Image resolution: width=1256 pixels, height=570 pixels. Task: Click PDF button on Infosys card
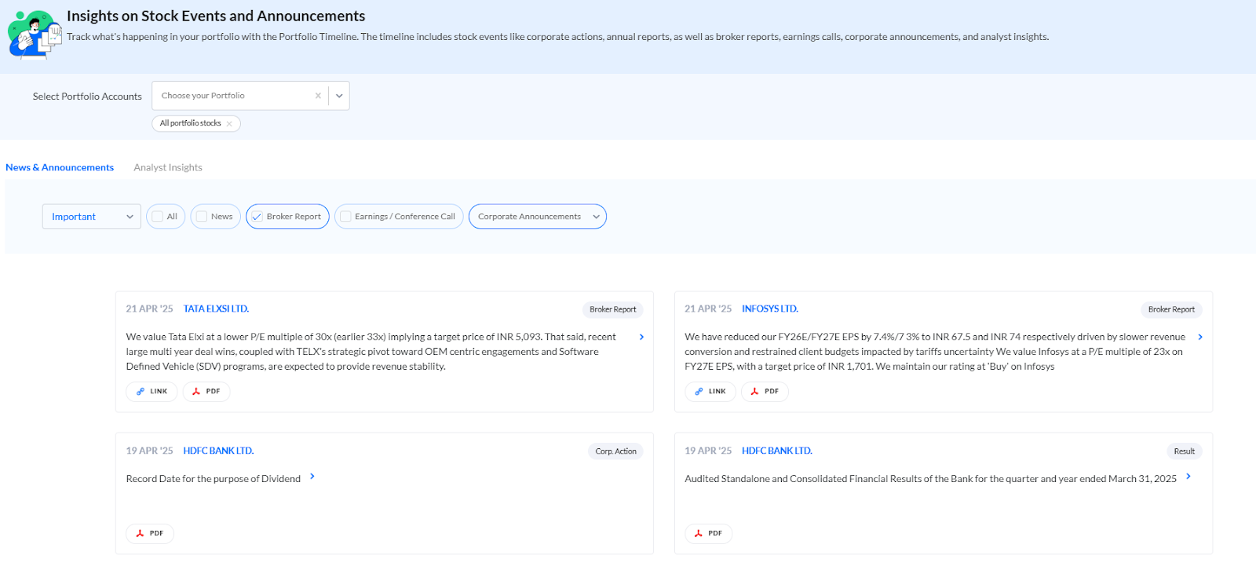(x=765, y=391)
